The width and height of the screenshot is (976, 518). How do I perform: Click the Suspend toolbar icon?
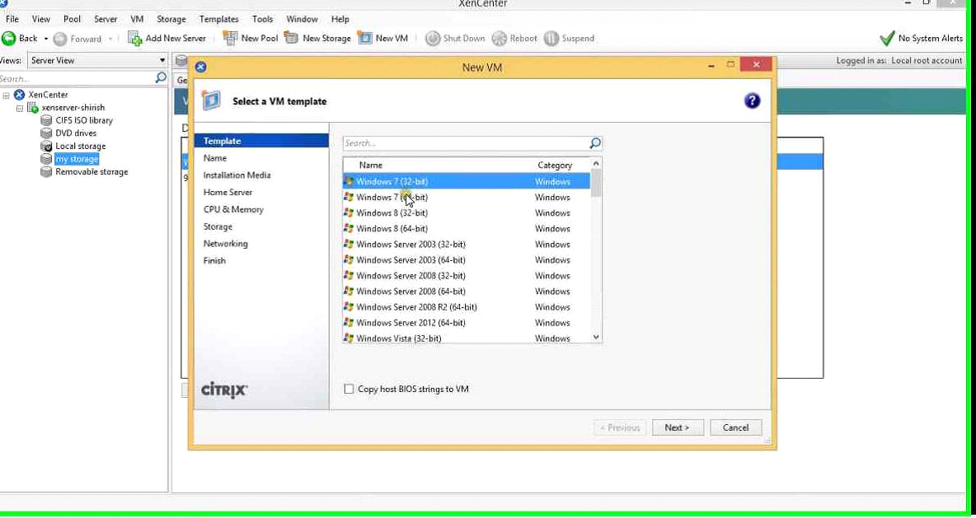[551, 39]
